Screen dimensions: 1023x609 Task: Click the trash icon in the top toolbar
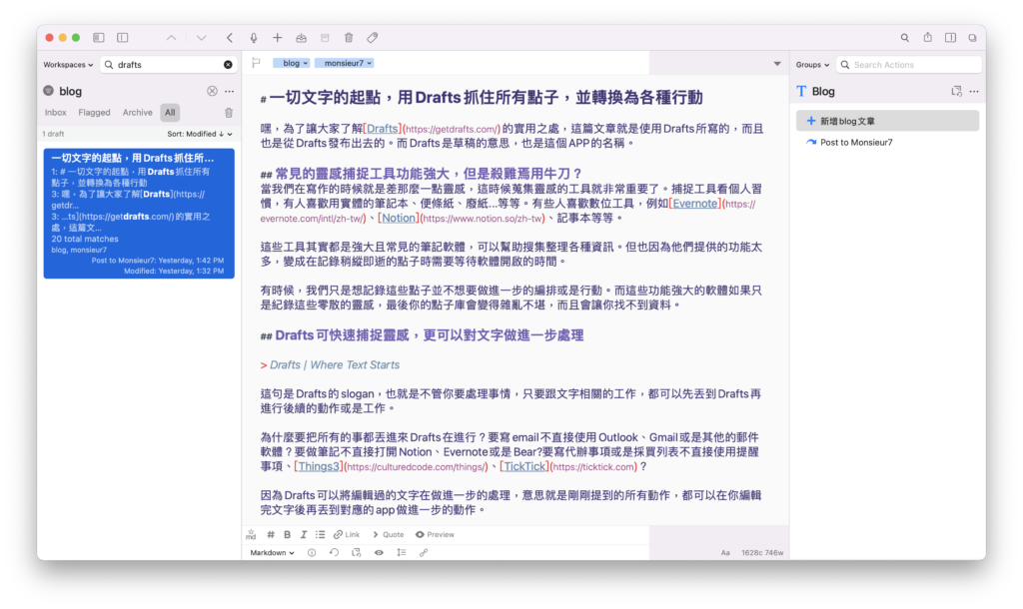point(347,37)
